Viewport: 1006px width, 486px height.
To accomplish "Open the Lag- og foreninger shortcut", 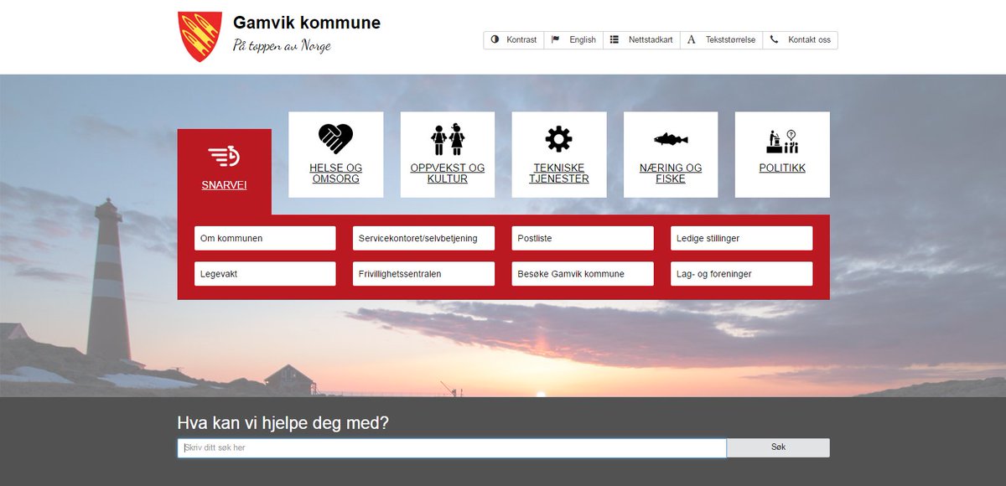I will (741, 274).
